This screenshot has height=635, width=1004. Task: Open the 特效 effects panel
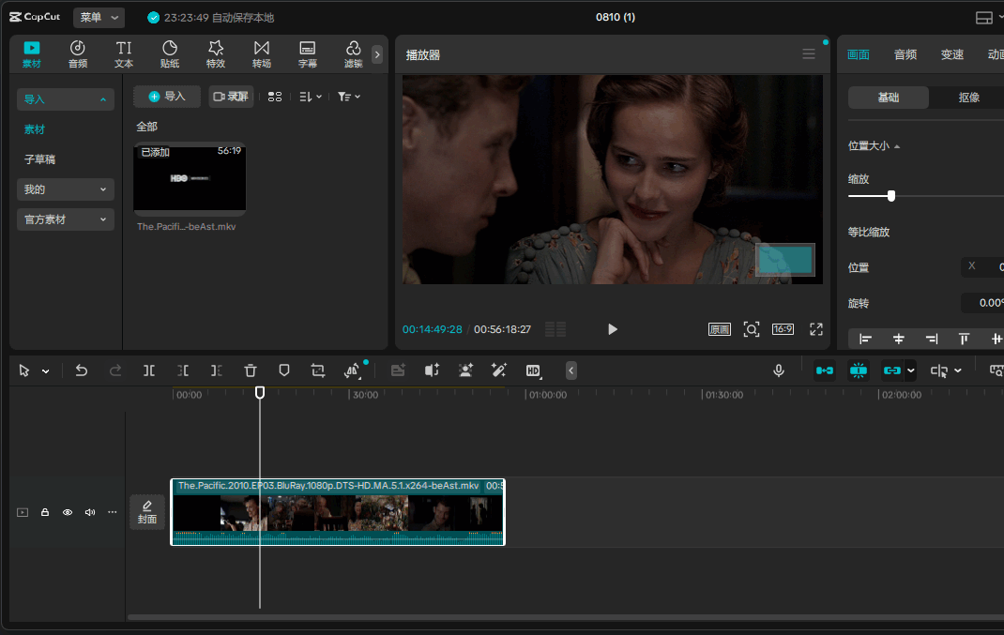216,54
